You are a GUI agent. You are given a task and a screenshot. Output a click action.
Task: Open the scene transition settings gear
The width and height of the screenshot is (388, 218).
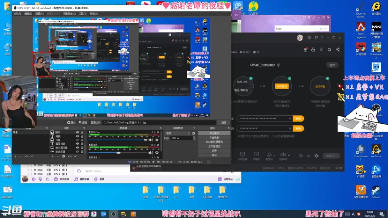click(x=194, y=133)
